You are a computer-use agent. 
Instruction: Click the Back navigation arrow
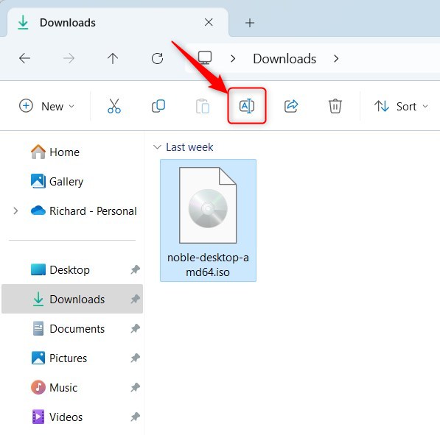(25, 59)
